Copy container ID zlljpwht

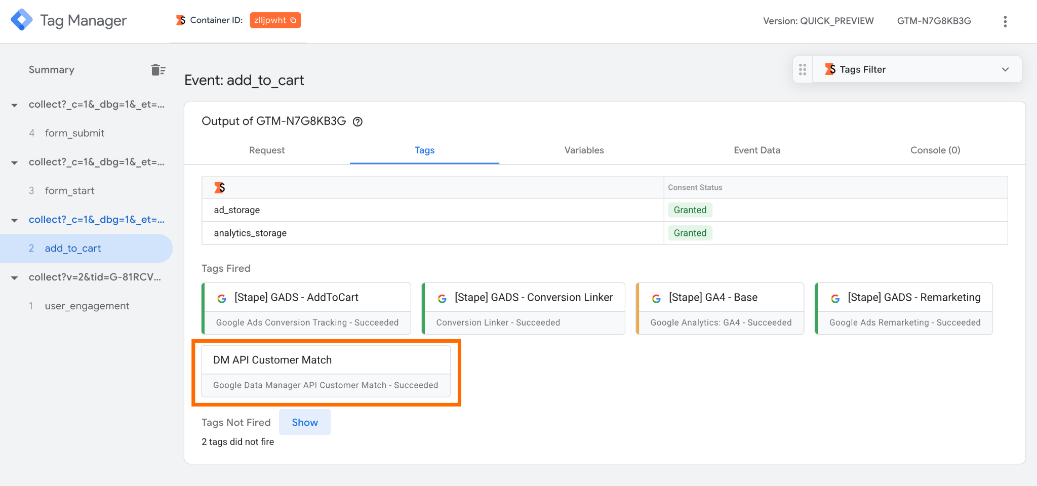click(275, 20)
